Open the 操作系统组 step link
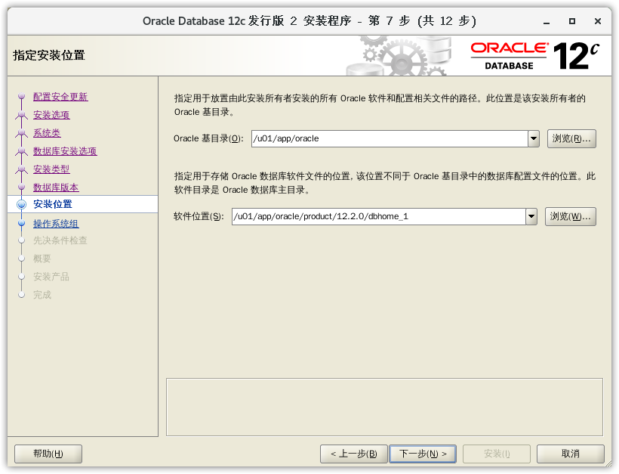 pyautogui.click(x=56, y=224)
